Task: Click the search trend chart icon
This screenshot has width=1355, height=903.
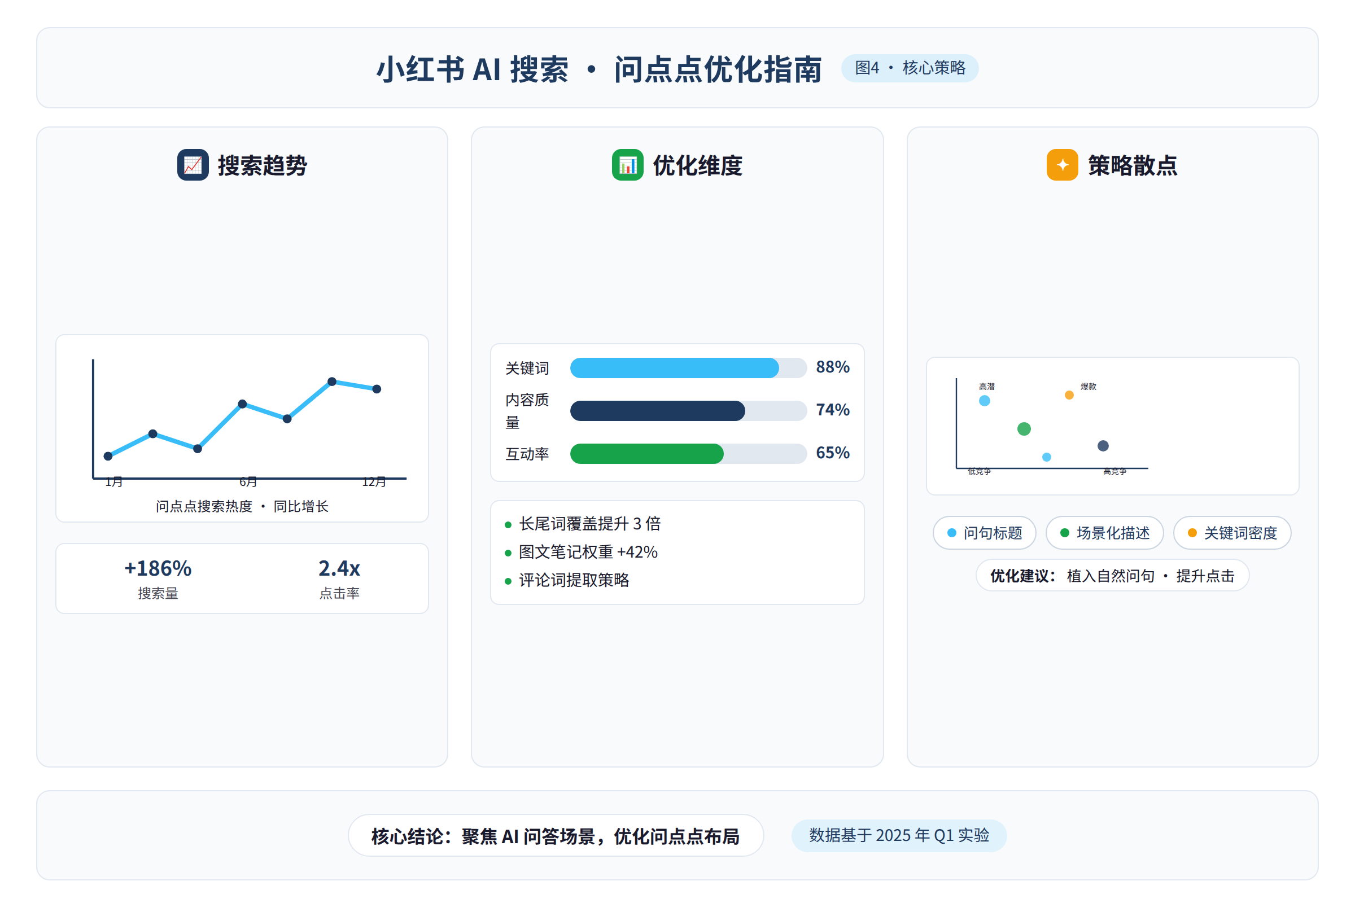Action: click(193, 165)
